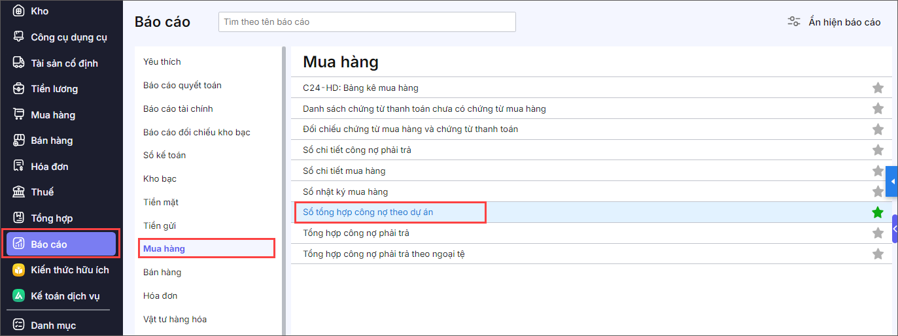Open Sổ nhật ký mua hàng report
The height and width of the screenshot is (336, 898).
[x=345, y=192]
